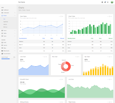Select the Sparklines submenu item
Image resolution: width=115 pixels, height=103 pixels.
pyautogui.click(x=6, y=22)
